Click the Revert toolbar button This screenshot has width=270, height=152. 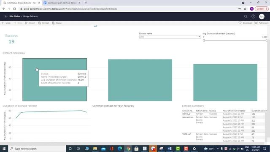point(30,23)
